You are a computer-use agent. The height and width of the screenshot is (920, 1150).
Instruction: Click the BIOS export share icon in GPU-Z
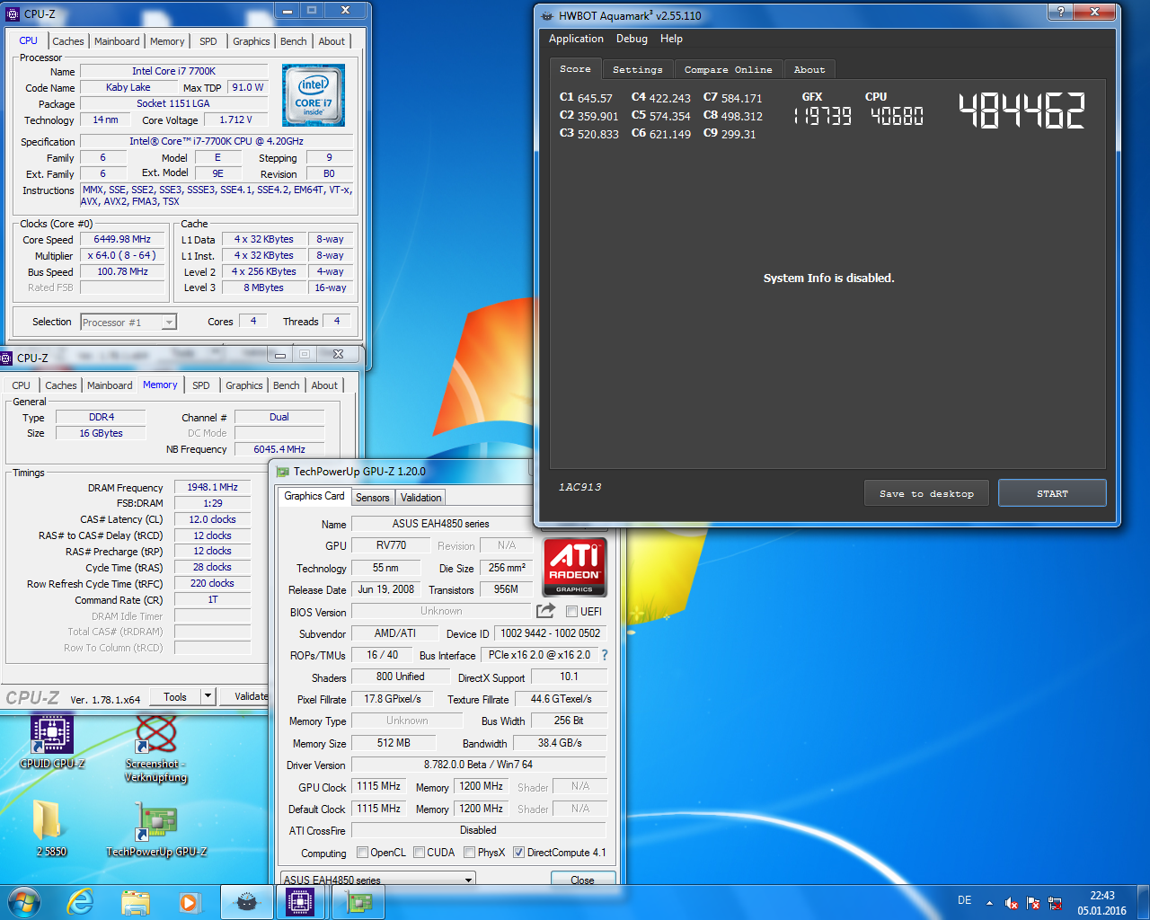pos(545,611)
